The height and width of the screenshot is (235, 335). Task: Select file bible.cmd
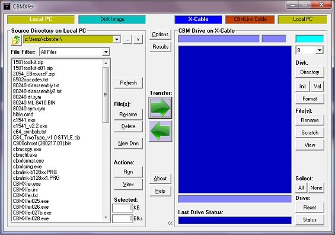pos(23,115)
